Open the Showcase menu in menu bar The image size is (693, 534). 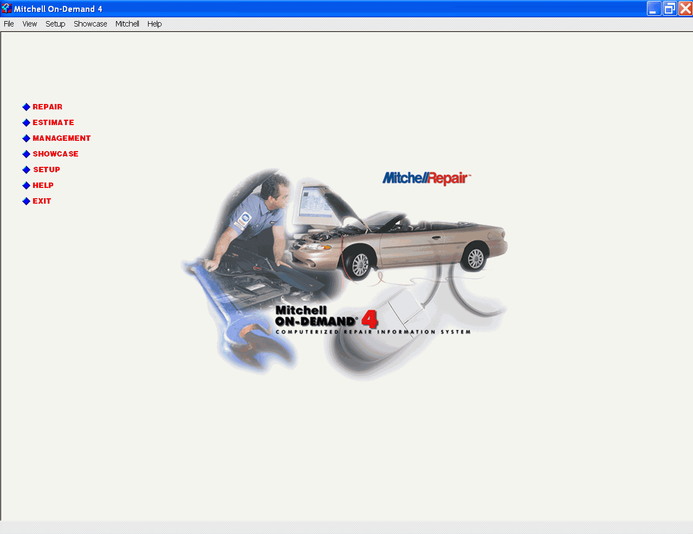(91, 24)
